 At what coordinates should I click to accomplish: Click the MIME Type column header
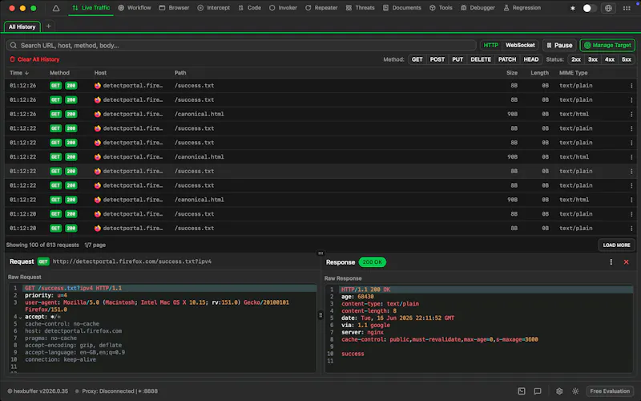(x=573, y=73)
